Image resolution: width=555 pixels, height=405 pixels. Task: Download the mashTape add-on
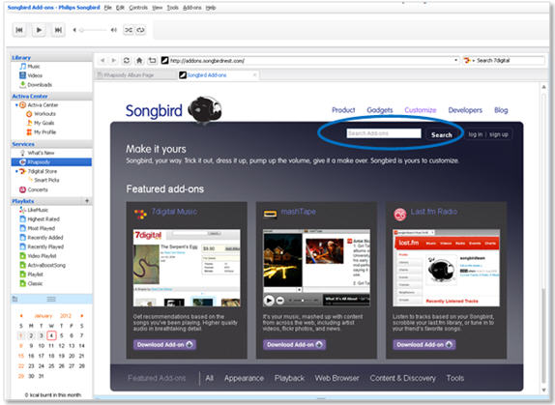(x=294, y=344)
